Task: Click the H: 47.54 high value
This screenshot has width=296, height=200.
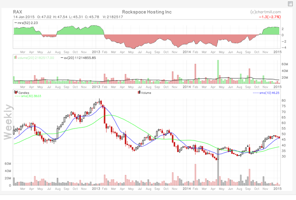Action: coord(60,17)
